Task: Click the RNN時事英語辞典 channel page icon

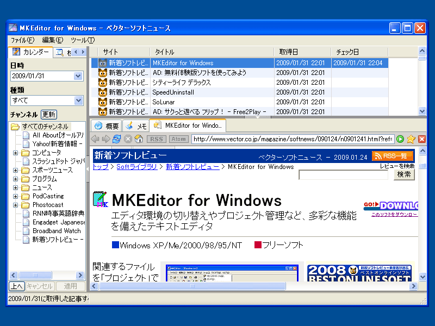Action: (x=26, y=214)
